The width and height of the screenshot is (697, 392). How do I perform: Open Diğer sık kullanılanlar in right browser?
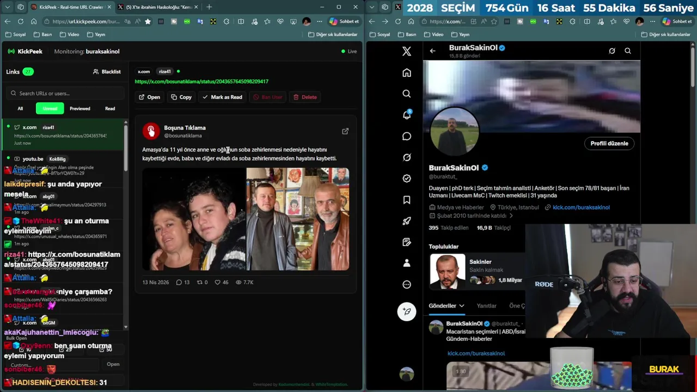[x=667, y=34]
